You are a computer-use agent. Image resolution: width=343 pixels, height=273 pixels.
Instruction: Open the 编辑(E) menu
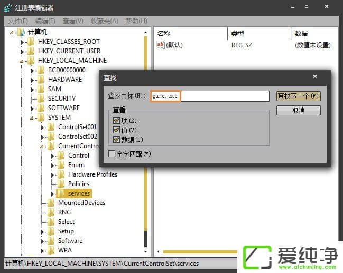[x=45, y=21]
